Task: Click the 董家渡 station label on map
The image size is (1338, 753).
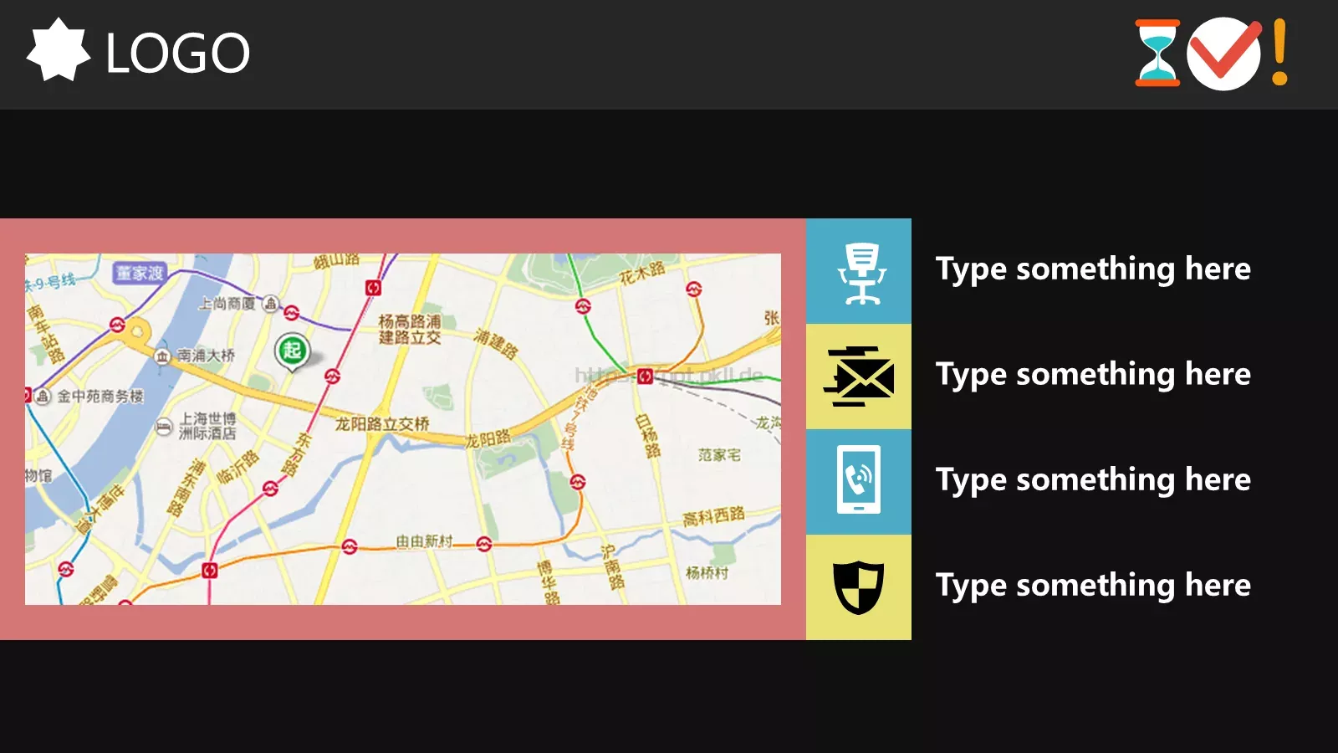Action: [140, 273]
